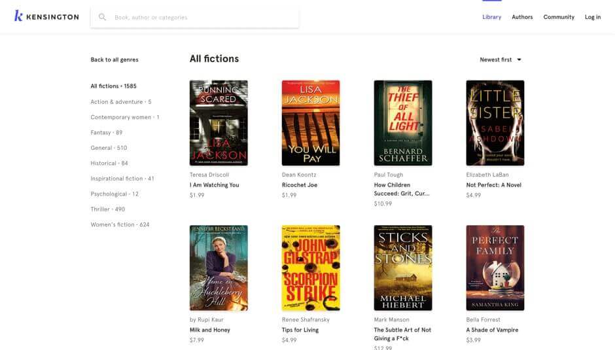
Task: Open The Thief of All Light cover
Action: coord(403,123)
